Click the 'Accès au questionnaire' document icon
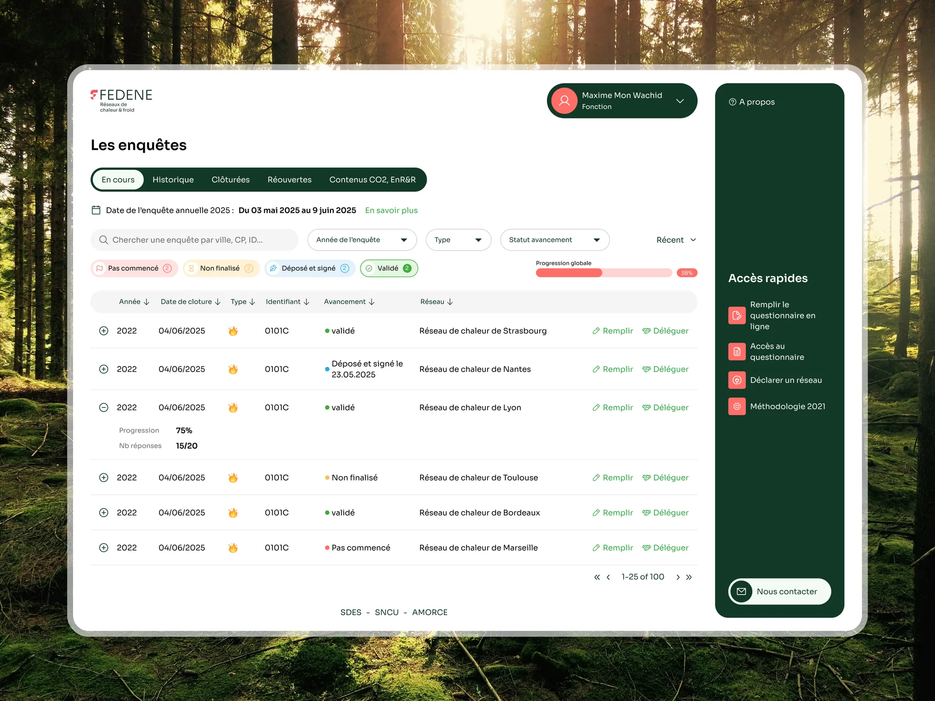Viewport: 935px width, 701px height. [737, 351]
